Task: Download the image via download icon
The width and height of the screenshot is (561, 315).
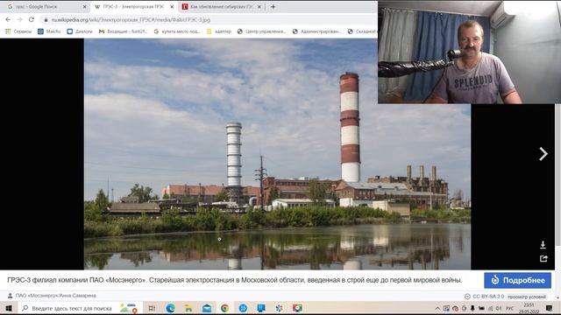Action: point(543,245)
